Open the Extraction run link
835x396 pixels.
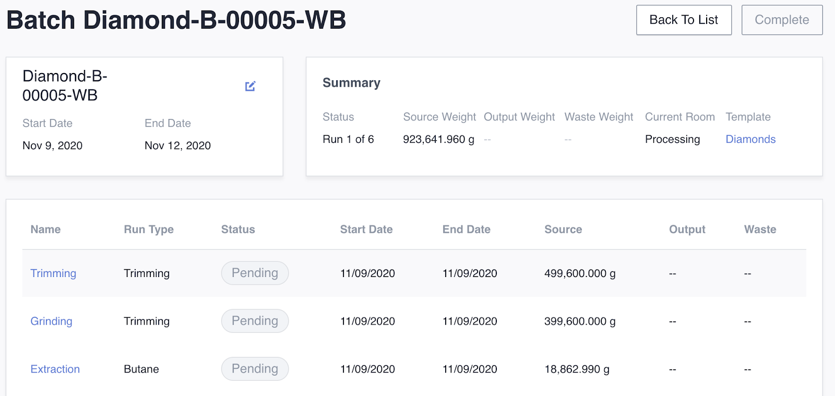[55, 369]
